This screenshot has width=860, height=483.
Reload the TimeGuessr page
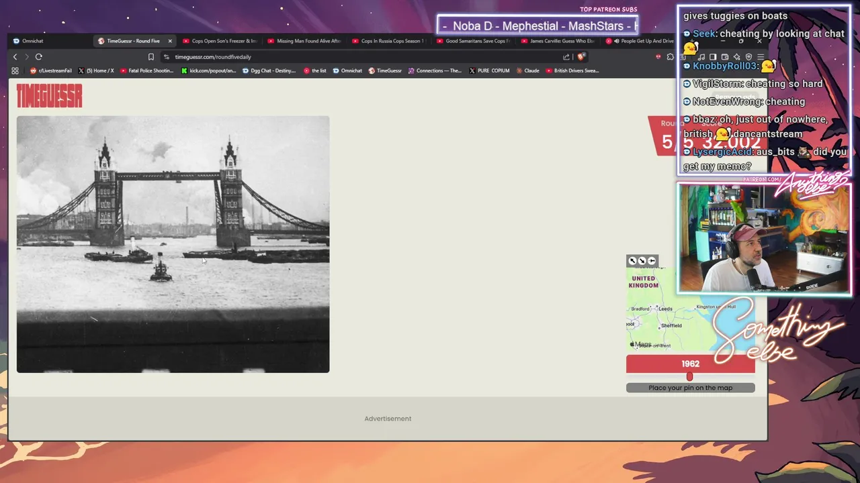pyautogui.click(x=39, y=57)
